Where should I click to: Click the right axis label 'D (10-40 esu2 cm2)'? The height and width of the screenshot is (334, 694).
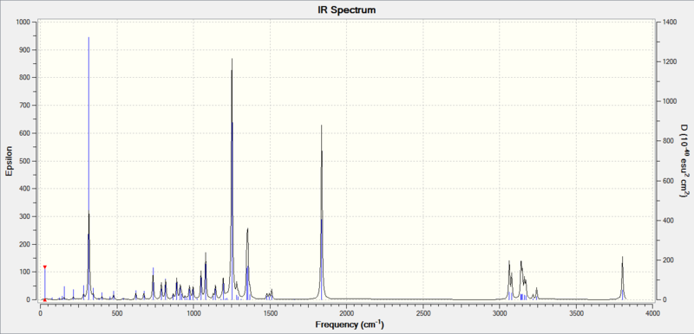(684, 161)
